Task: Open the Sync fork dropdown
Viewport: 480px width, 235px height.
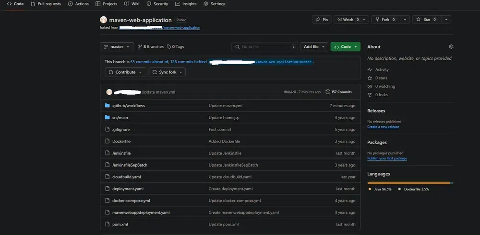Action: 167,72
